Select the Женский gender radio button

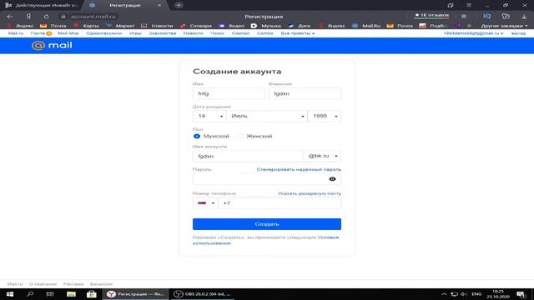pos(240,136)
